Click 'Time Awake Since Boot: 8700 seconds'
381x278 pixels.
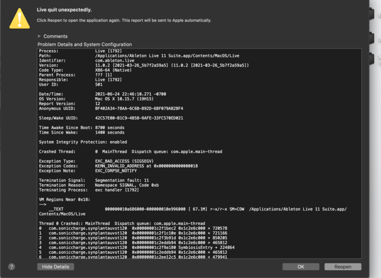[x=82, y=128]
